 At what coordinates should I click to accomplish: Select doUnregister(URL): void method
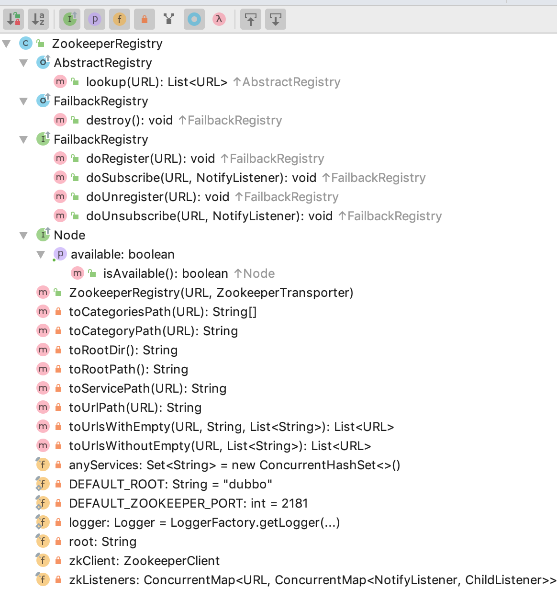157,197
